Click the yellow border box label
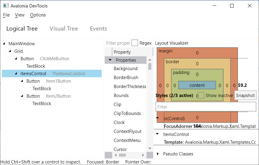Image resolution: width=259 pixels, height=165 pixels. click(x=172, y=62)
